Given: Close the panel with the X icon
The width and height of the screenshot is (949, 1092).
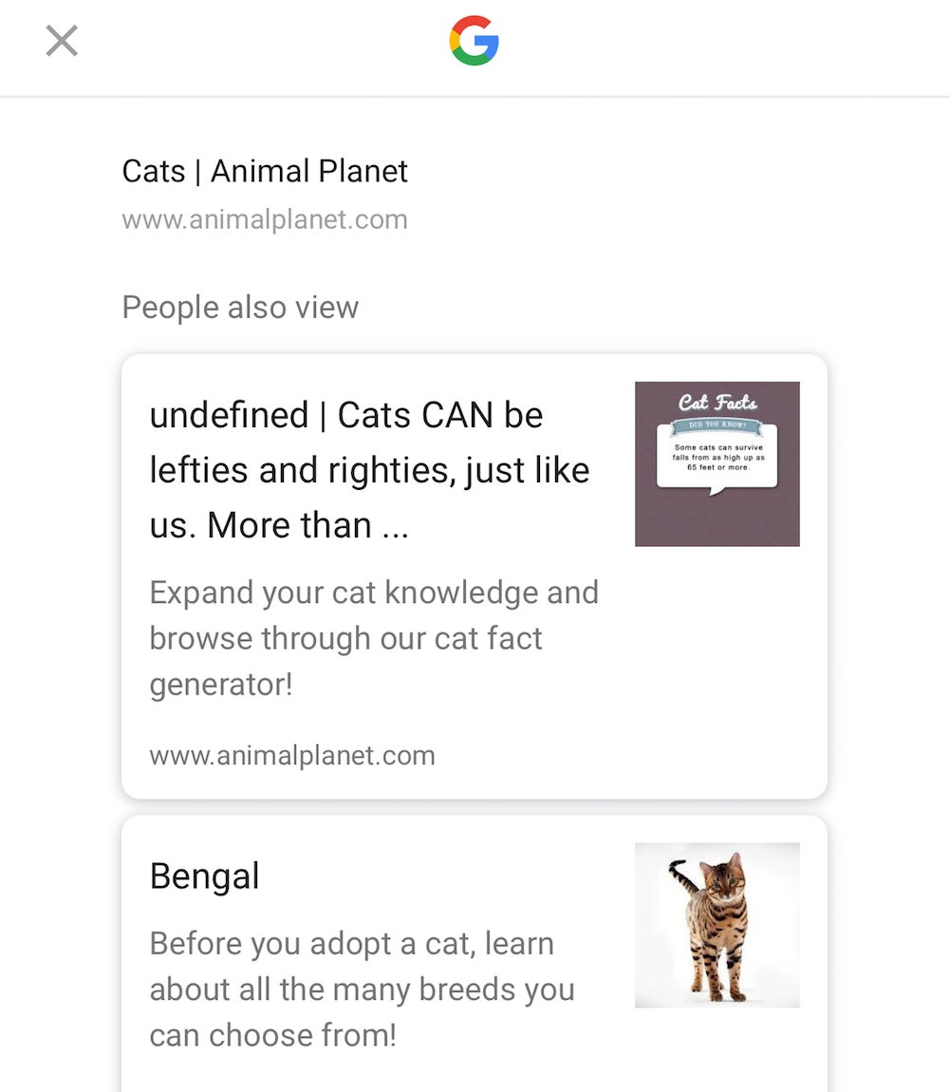Looking at the screenshot, I should (x=62, y=41).
